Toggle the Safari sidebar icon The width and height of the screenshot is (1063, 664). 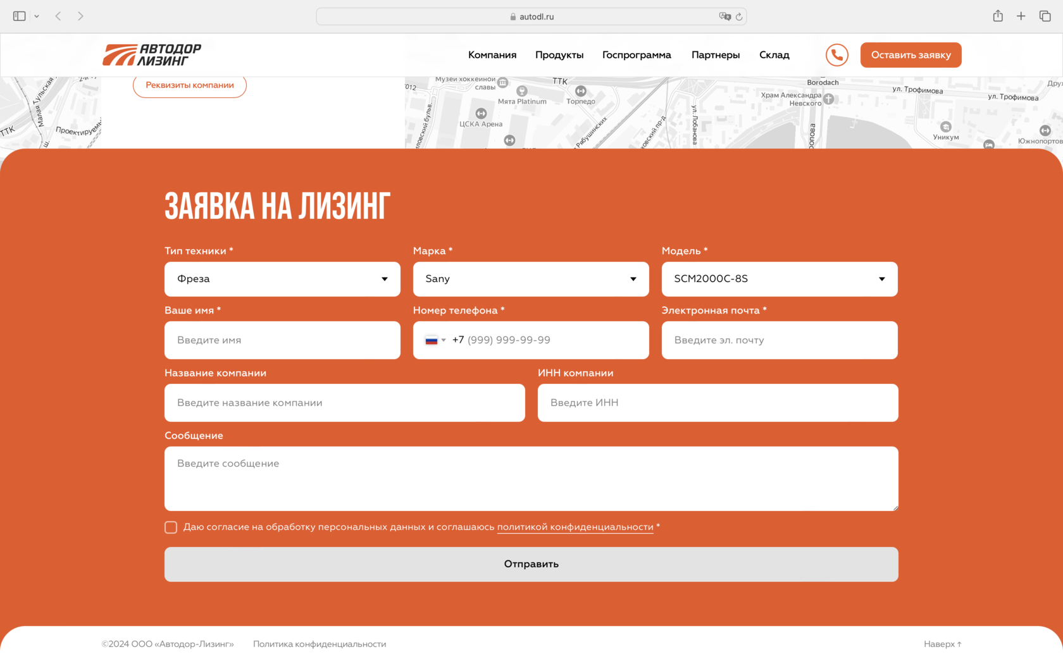(19, 16)
